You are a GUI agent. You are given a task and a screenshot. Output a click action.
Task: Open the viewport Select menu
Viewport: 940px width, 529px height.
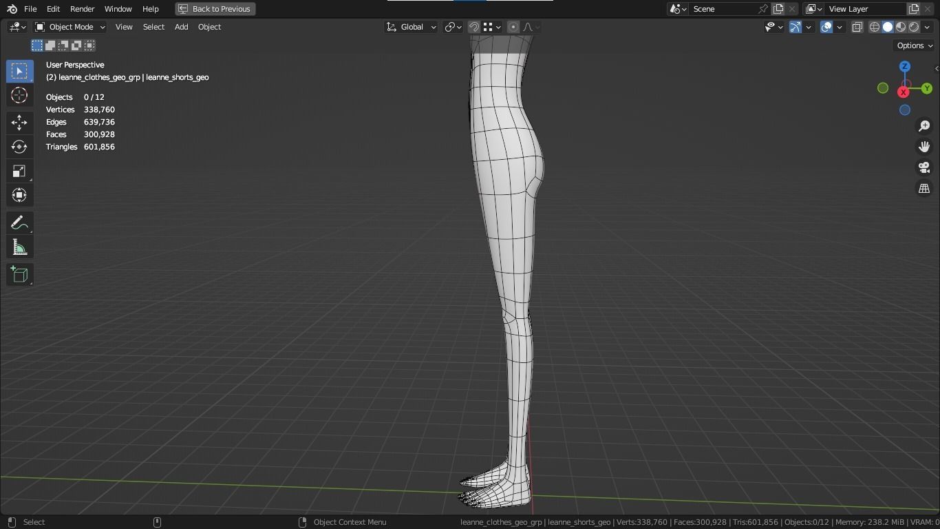coord(153,27)
